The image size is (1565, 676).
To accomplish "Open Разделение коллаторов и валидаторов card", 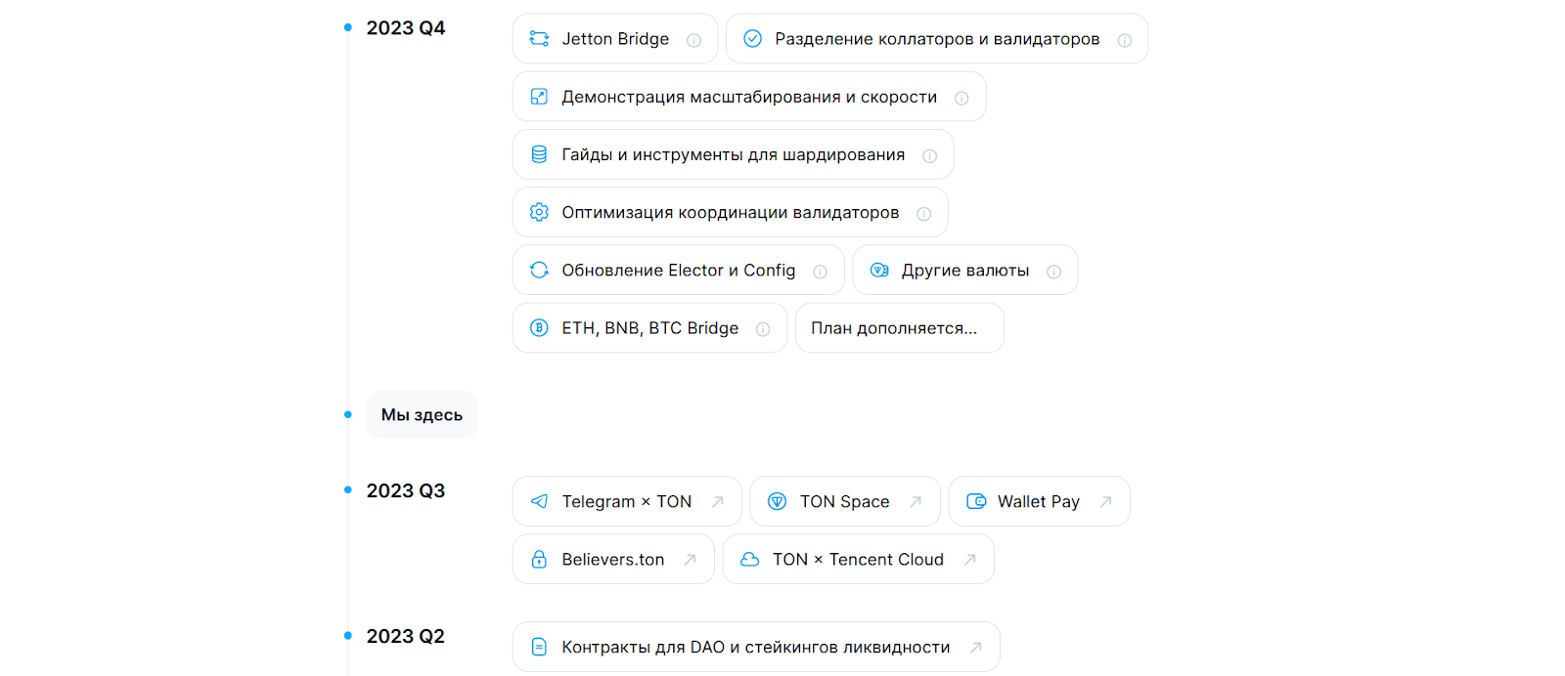I will coord(937,39).
